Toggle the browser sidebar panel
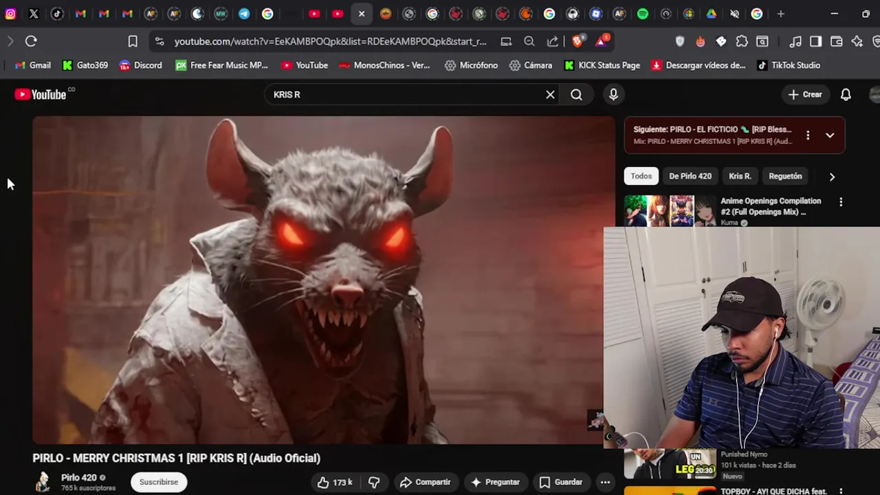 815,41
